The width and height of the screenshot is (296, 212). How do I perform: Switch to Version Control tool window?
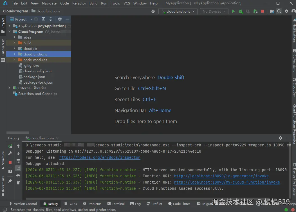pyautogui.click(x=23, y=204)
